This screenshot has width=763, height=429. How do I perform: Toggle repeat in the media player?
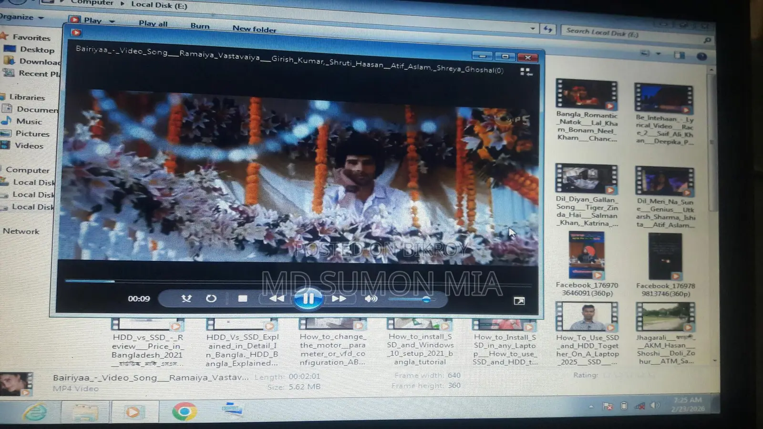pyautogui.click(x=211, y=298)
